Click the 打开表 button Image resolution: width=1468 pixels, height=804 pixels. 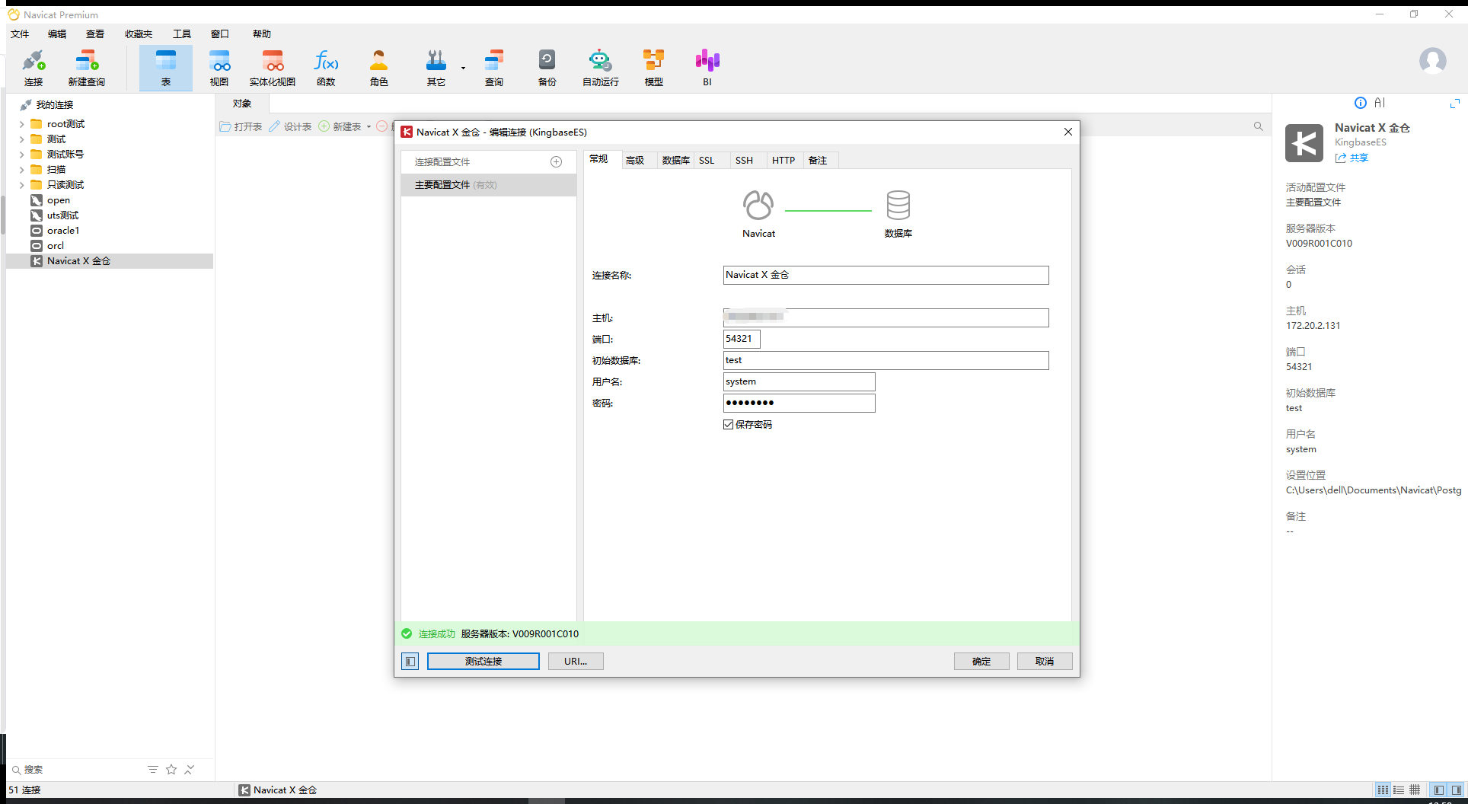(x=241, y=126)
